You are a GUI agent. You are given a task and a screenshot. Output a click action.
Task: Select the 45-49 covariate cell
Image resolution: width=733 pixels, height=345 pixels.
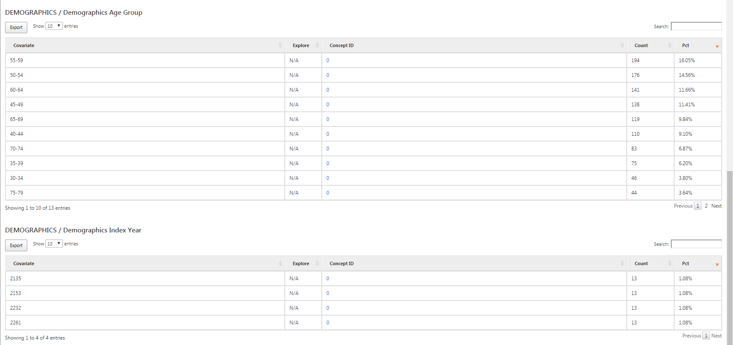pos(145,105)
